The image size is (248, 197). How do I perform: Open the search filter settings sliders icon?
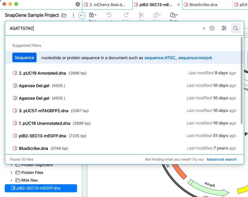click(224, 28)
